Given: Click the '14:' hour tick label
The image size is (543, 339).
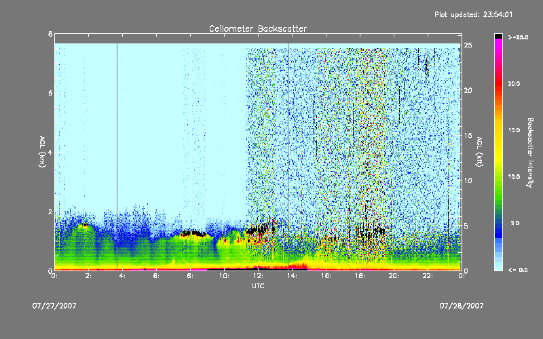Looking at the screenshot, I should (x=293, y=276).
